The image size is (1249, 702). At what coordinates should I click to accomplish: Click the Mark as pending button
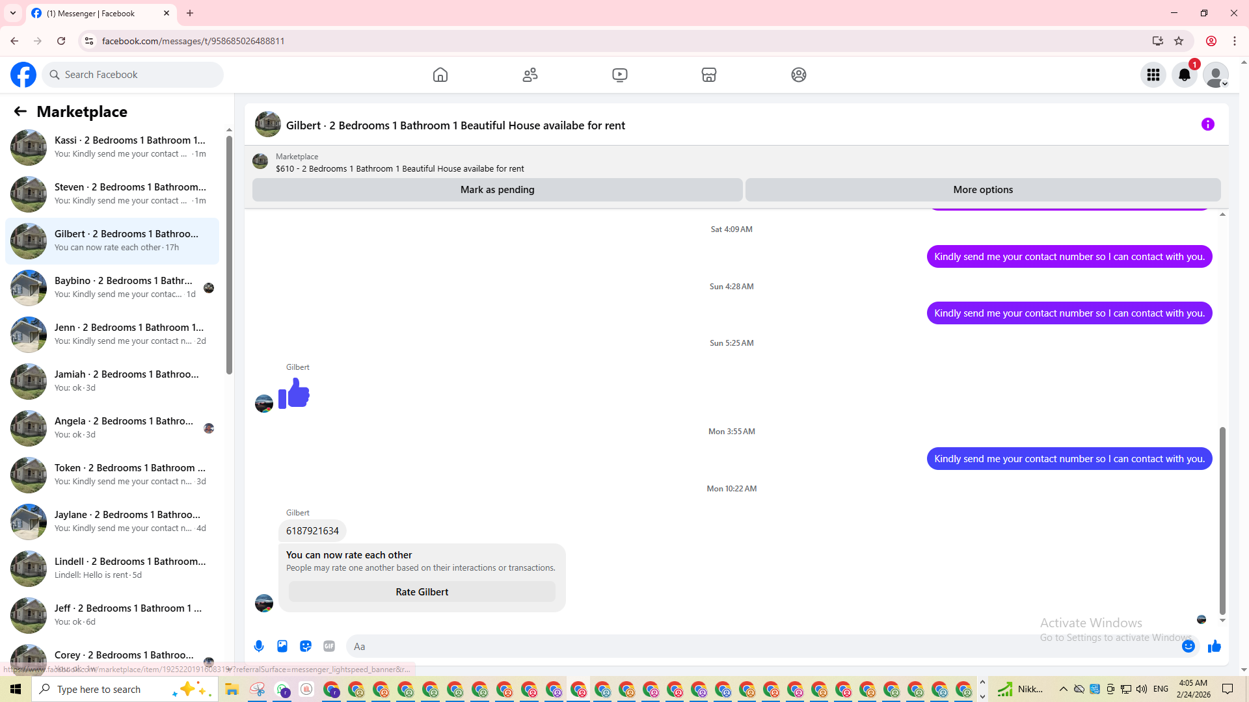(497, 190)
